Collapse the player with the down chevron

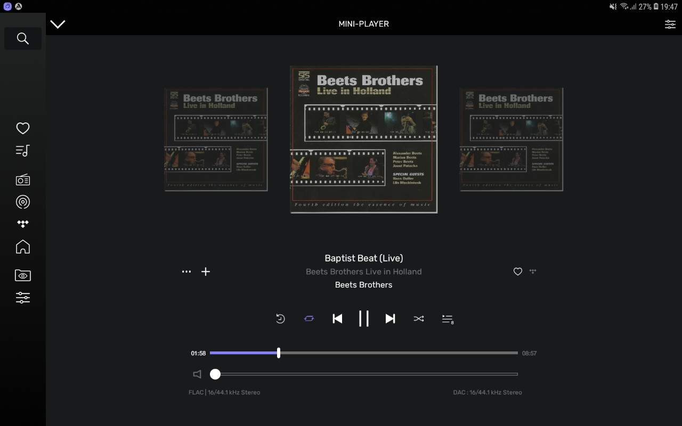coord(58,24)
